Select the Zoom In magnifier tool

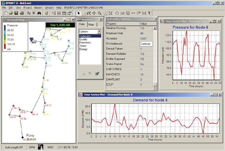pyautogui.click(x=100, y=13)
